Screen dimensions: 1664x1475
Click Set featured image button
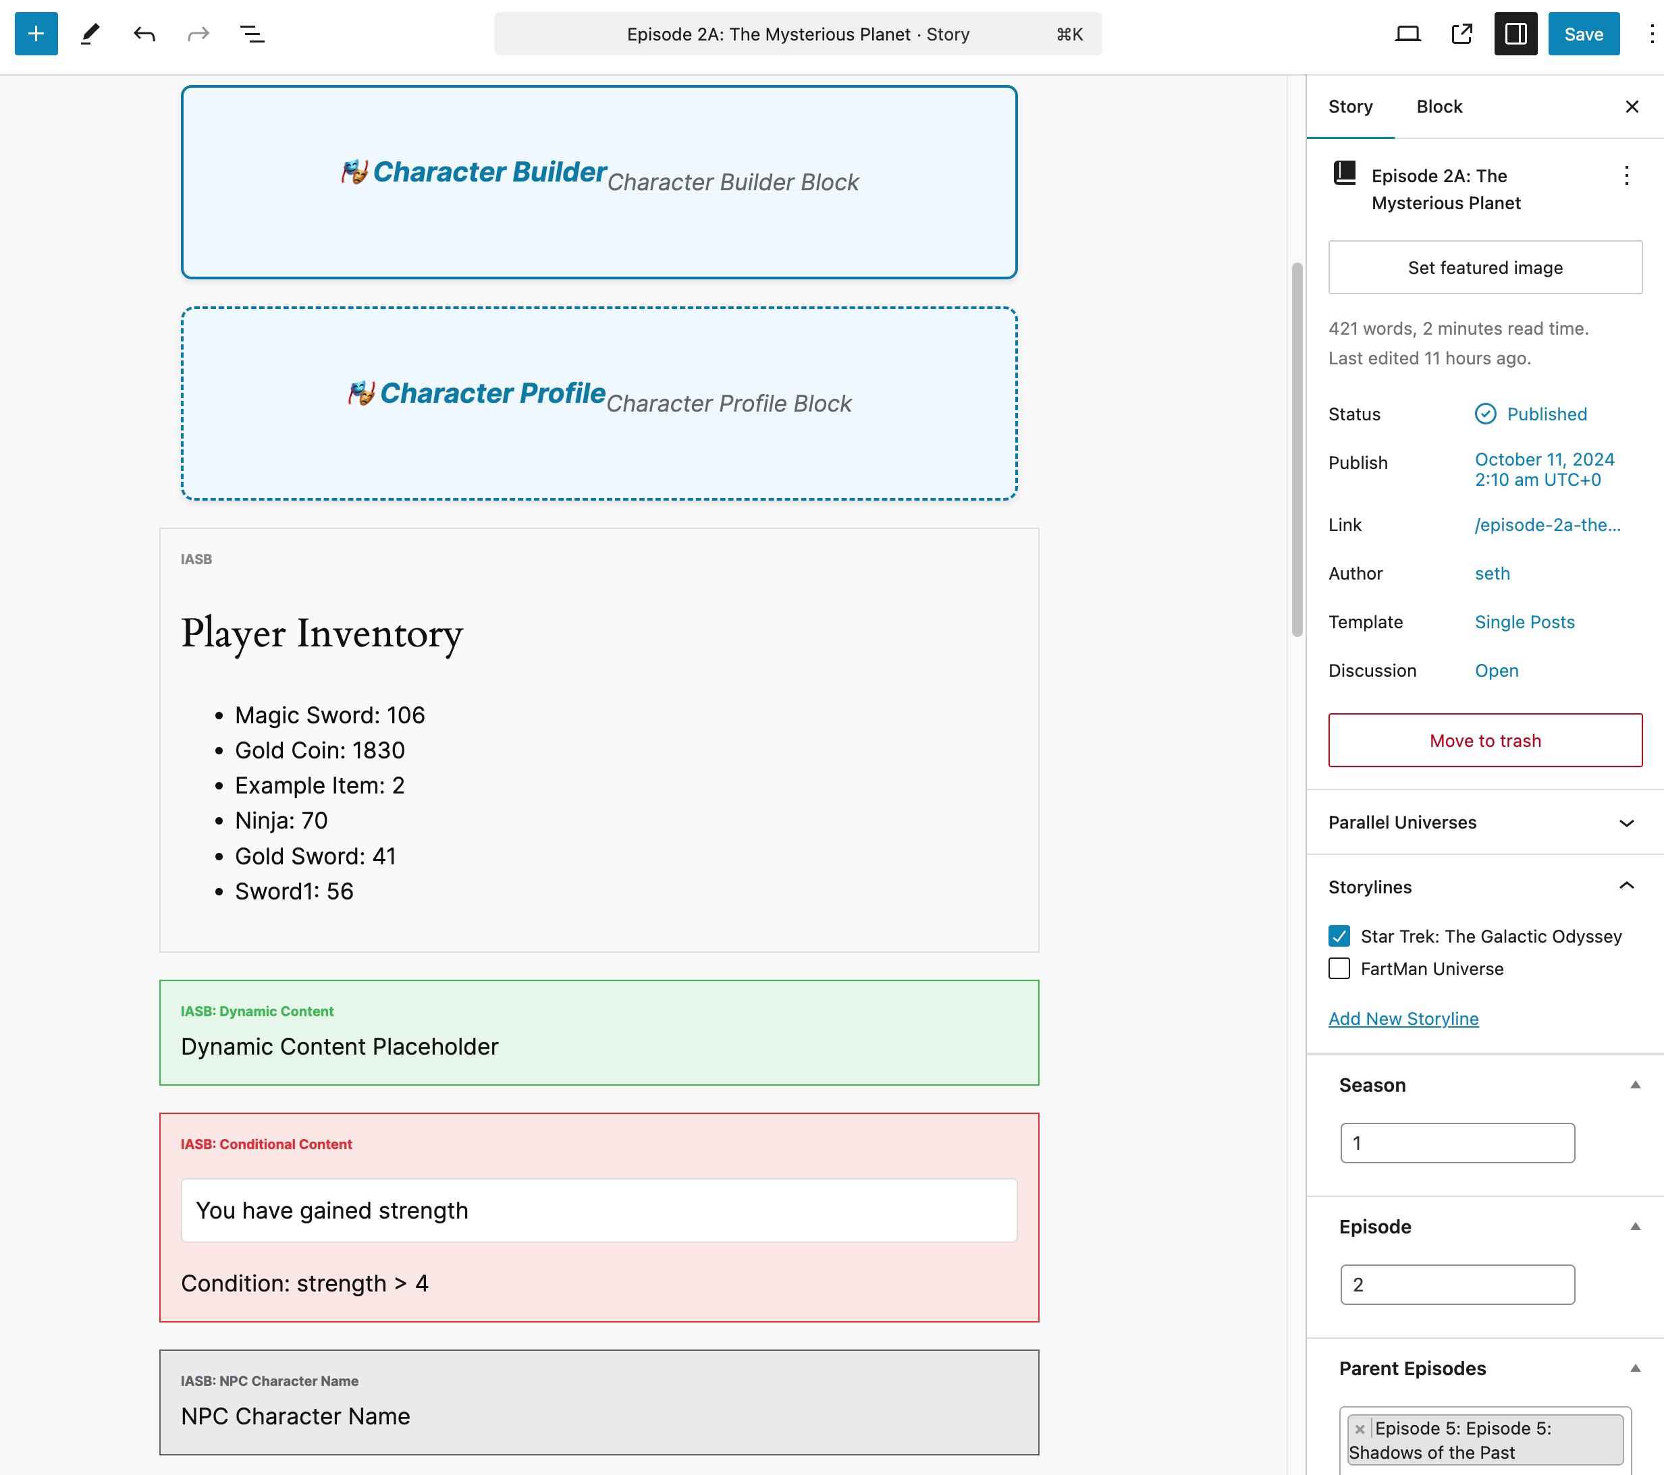(x=1484, y=267)
